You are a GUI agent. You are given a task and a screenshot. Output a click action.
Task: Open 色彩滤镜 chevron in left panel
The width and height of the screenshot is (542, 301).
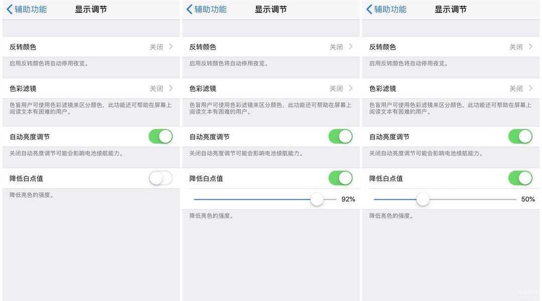click(x=171, y=88)
